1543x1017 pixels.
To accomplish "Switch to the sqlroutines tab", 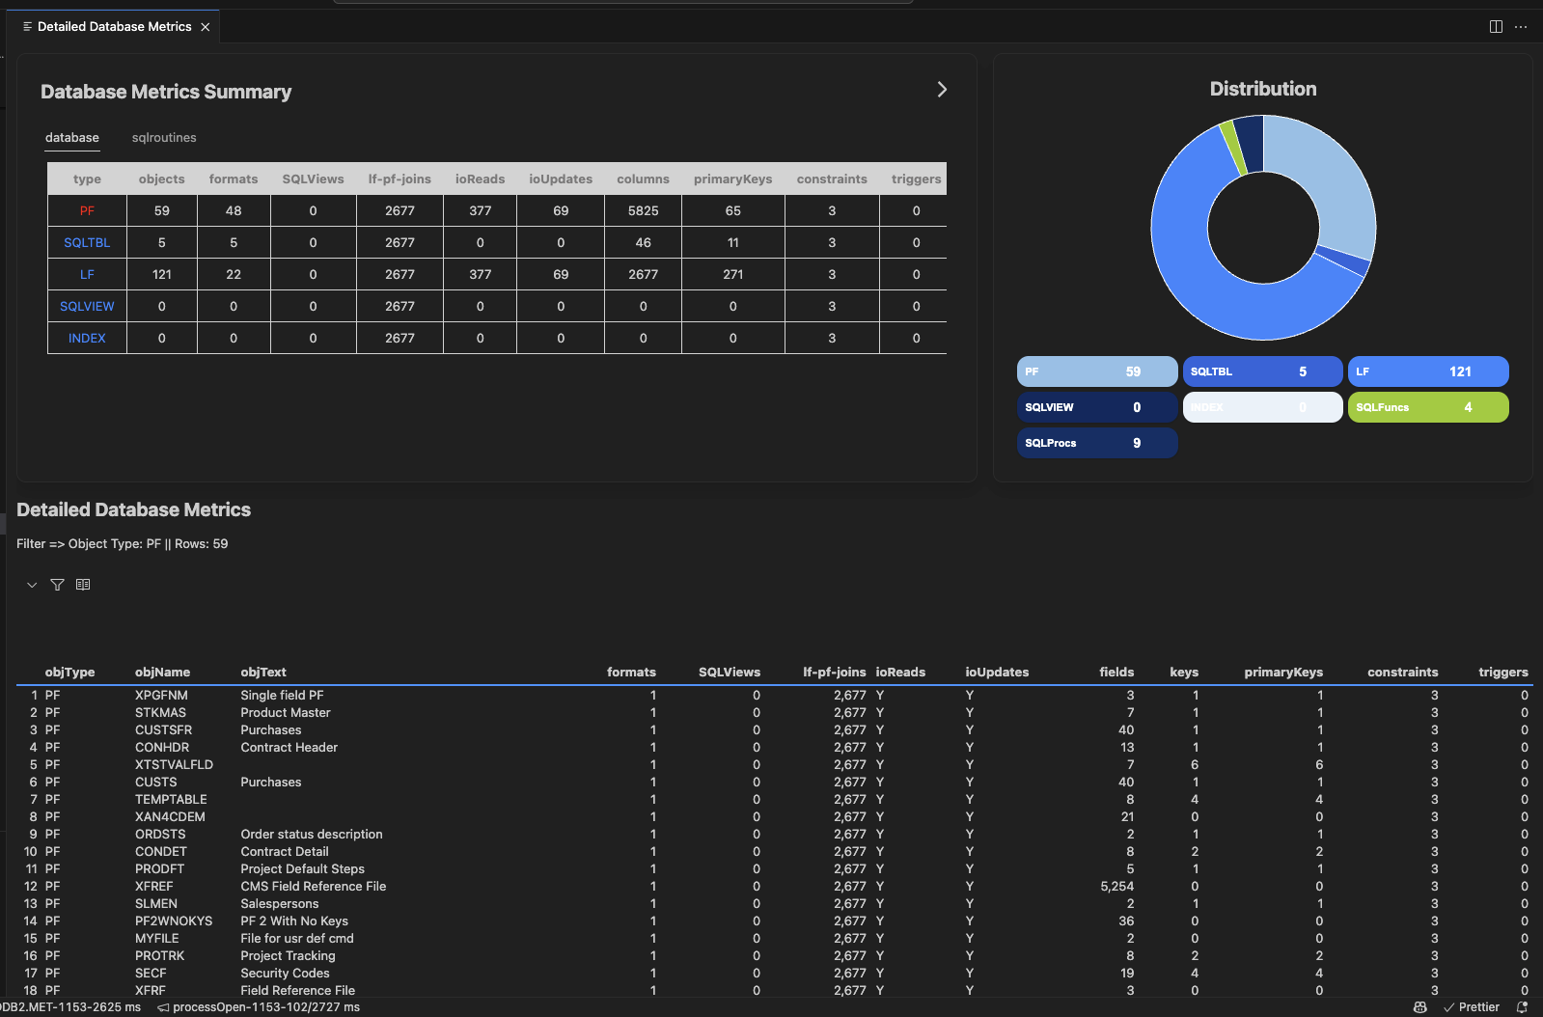I will [x=164, y=138].
